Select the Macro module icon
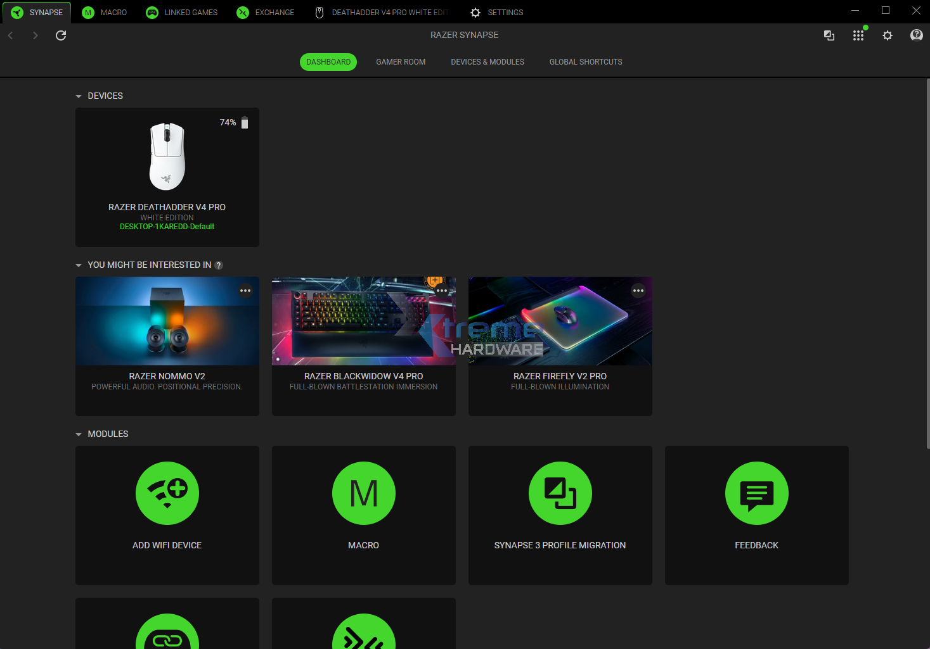Screen dimensions: 930x649 pyautogui.click(x=363, y=493)
